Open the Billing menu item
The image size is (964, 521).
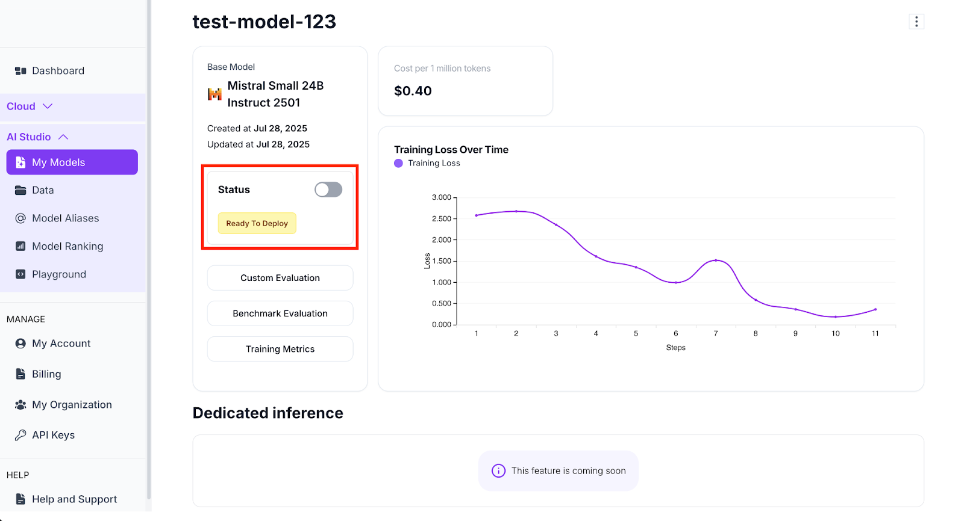(46, 374)
